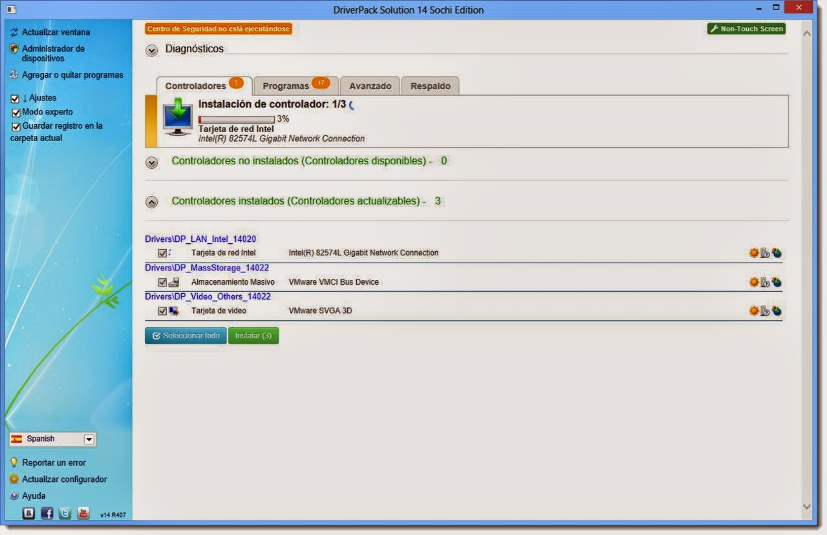This screenshot has width=827, height=535.
Task: Switch to the Programas tab
Action: tap(296, 85)
